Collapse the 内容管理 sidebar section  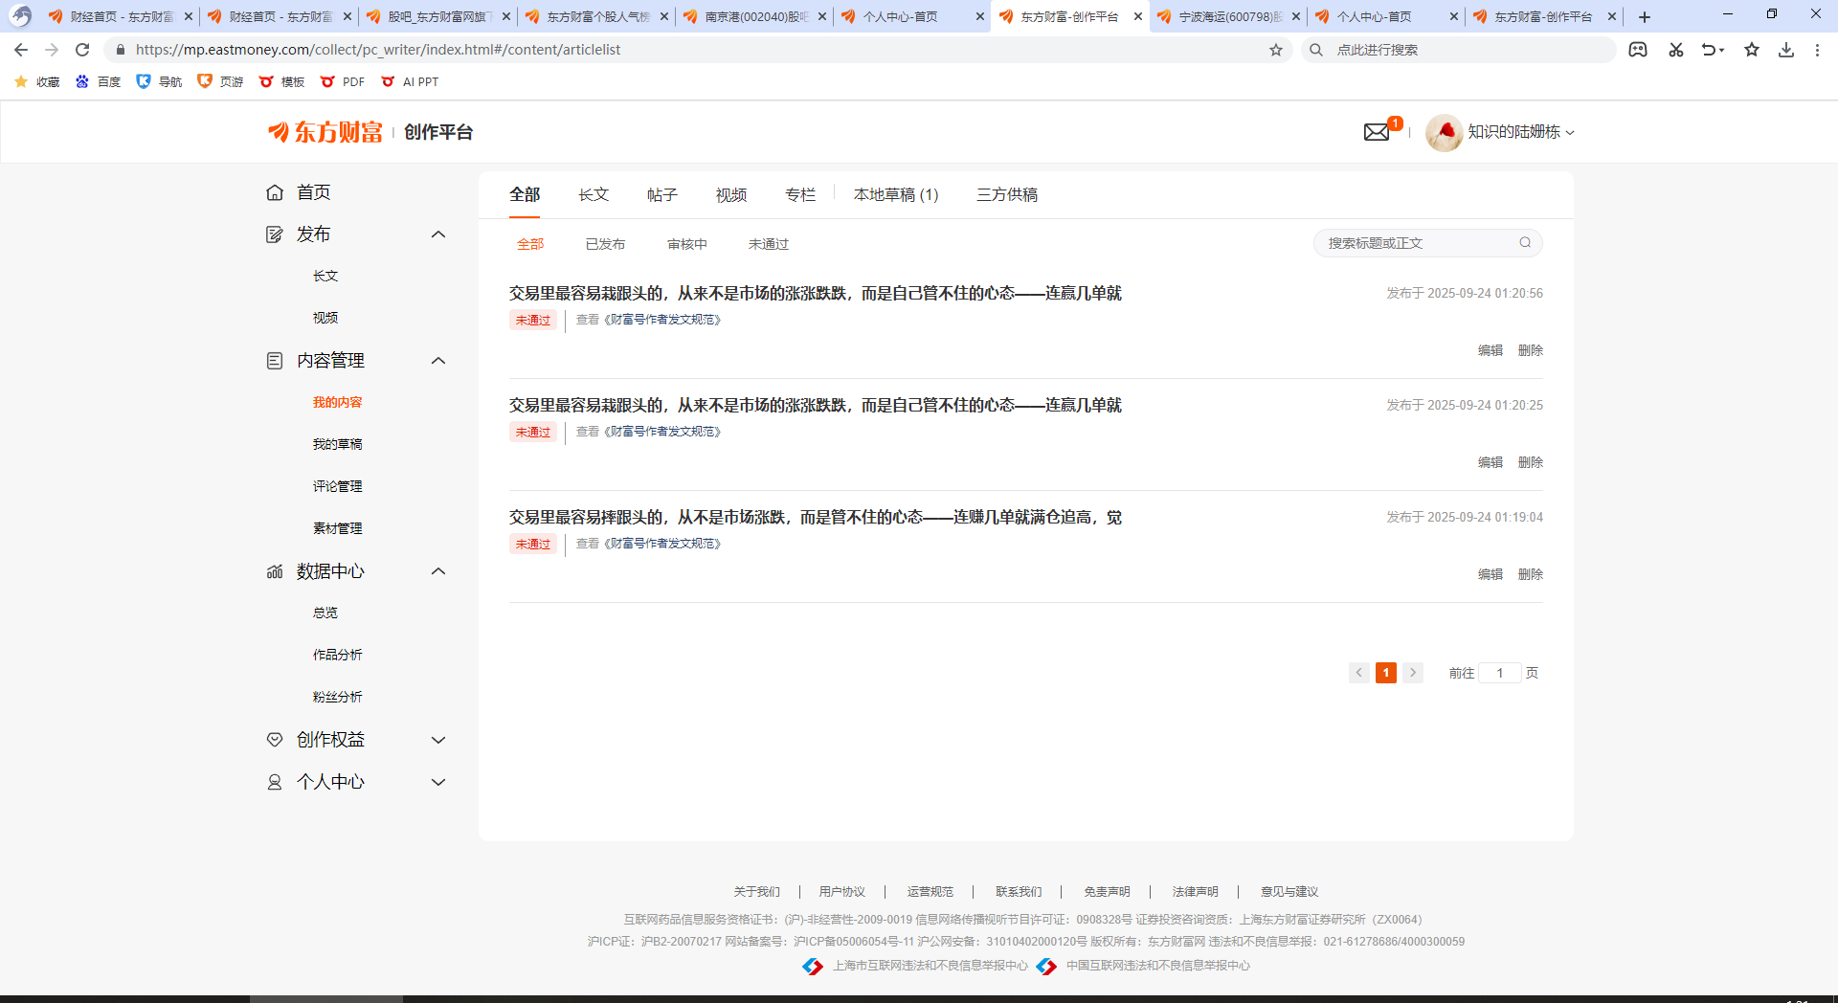click(x=438, y=361)
